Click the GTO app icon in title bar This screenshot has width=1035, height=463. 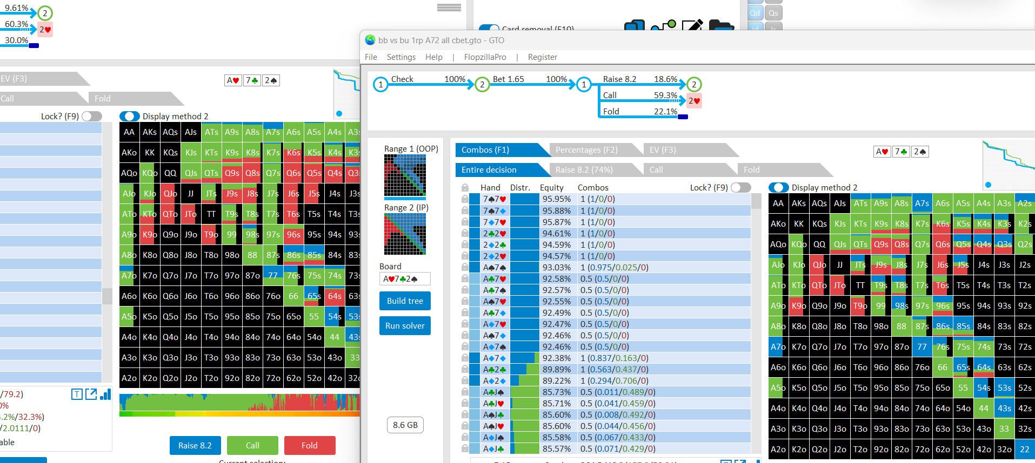coord(370,40)
